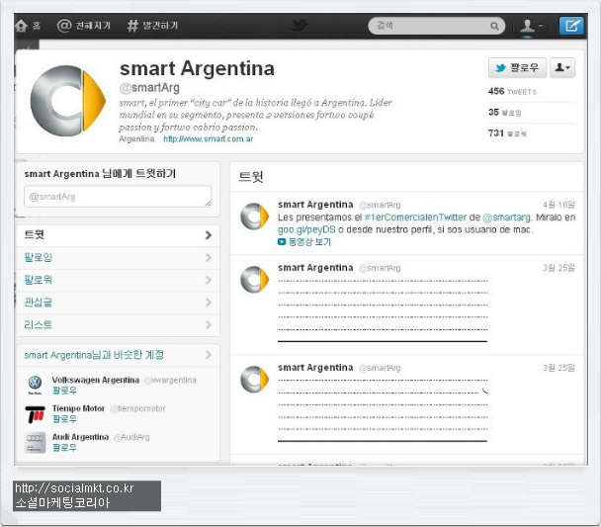Open the www.smart.com.ar website link
This screenshot has width=601, height=527.
[209, 138]
